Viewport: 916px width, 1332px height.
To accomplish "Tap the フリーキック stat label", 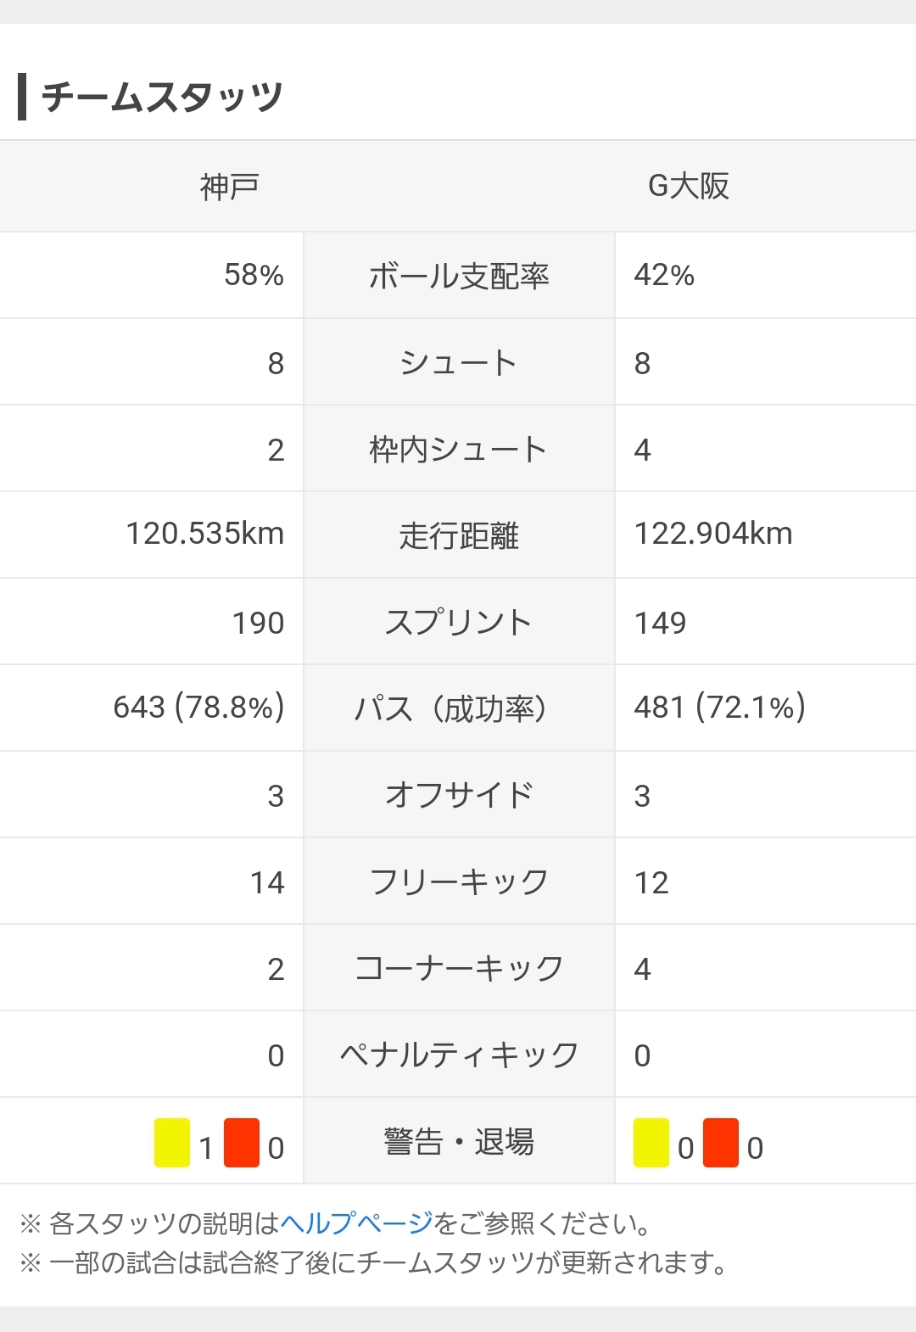I will (459, 881).
